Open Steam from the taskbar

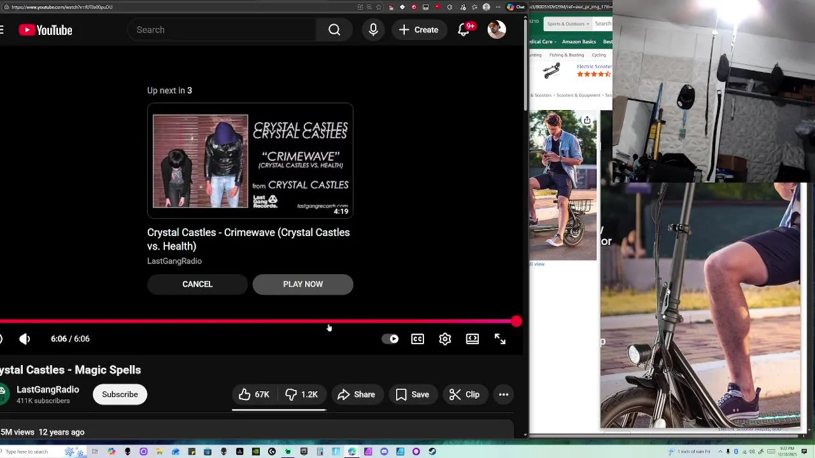click(432, 452)
